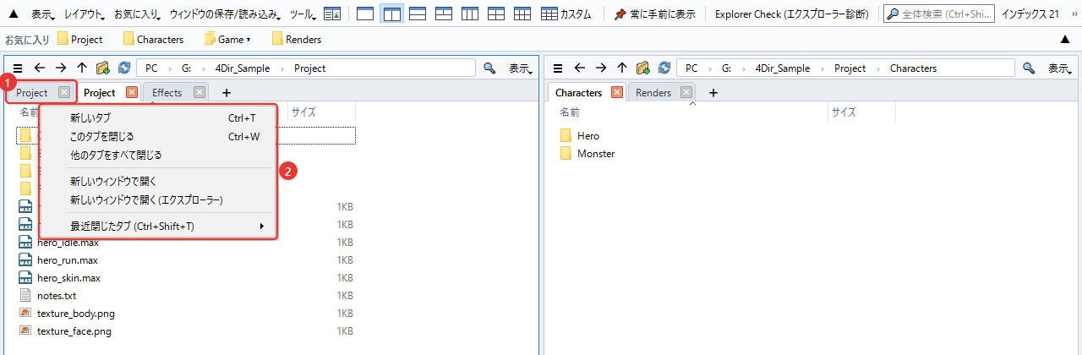The image size is (1082, 355).
Task: Add new tab after Renders tab
Action: point(713,93)
